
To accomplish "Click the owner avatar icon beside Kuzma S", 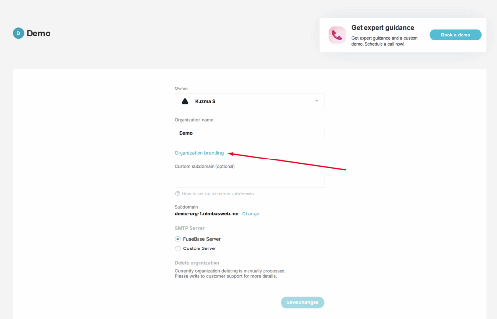I will coord(185,101).
